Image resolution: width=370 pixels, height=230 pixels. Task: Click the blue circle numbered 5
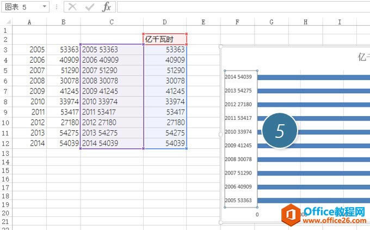pos(280,131)
